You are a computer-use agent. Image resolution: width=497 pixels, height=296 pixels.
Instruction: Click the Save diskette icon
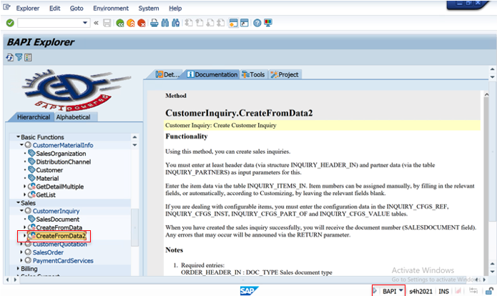point(107,23)
